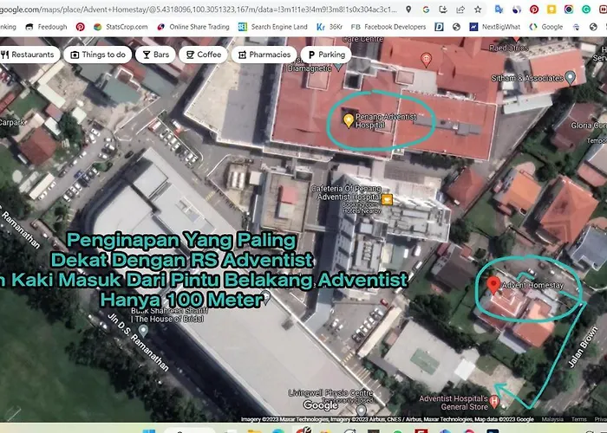Open the NextBigWhat bookmark
Viewport: 607px width, 433px height.
(x=495, y=27)
